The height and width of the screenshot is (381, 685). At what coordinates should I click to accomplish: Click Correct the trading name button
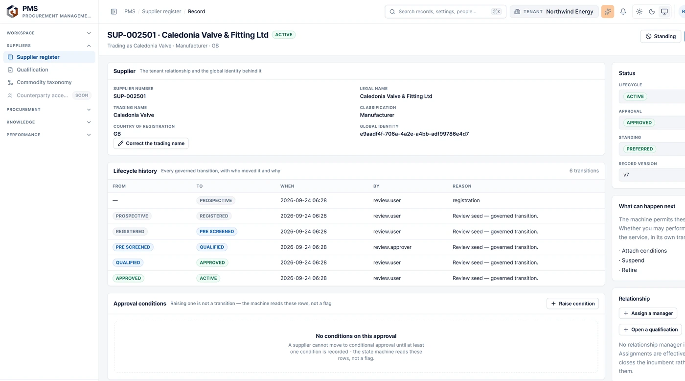click(x=151, y=143)
